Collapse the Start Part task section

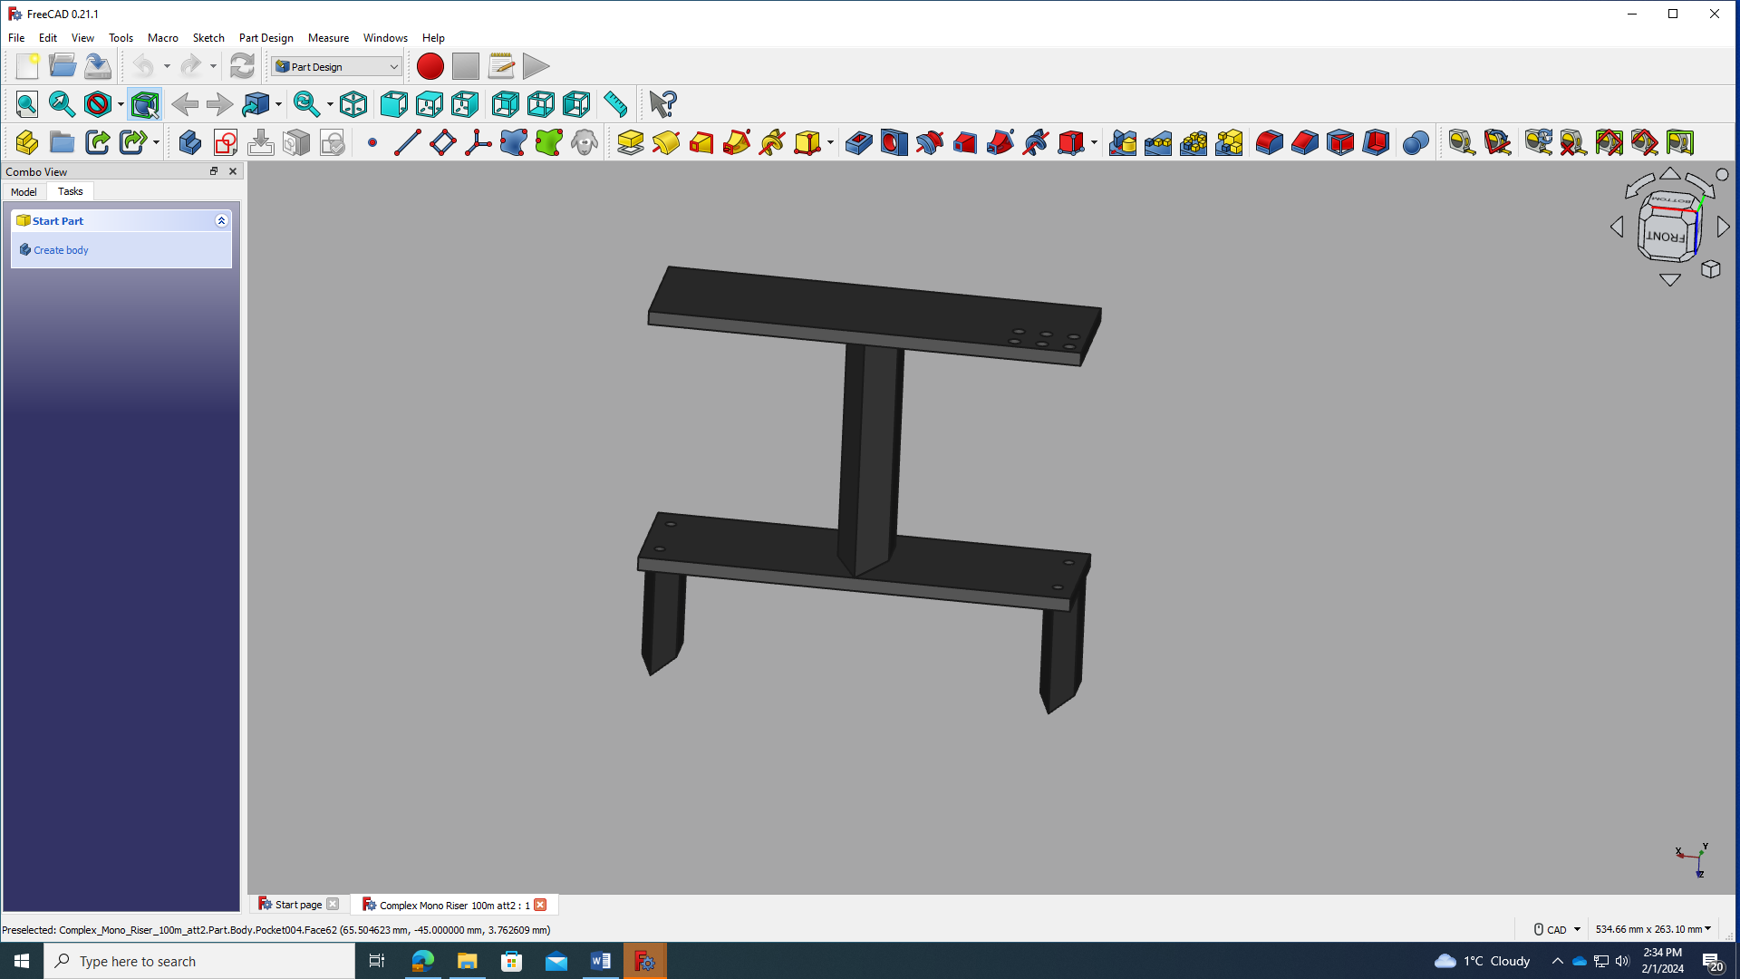pyautogui.click(x=221, y=220)
